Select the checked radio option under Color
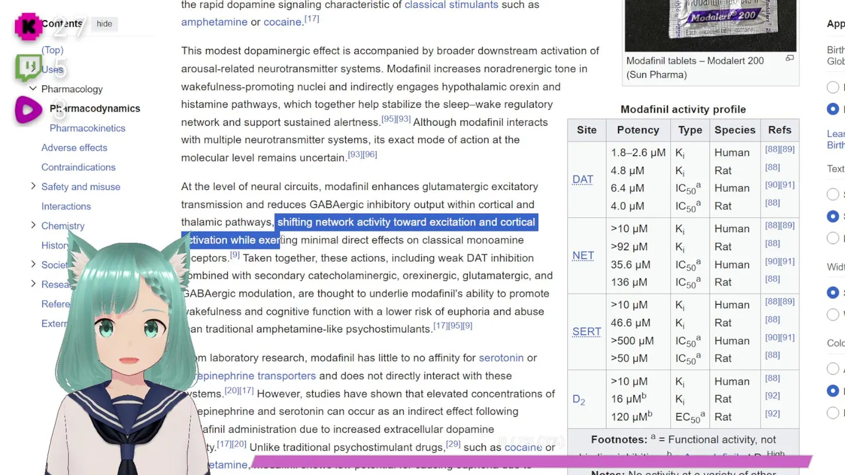845x475 pixels. pos(833,391)
